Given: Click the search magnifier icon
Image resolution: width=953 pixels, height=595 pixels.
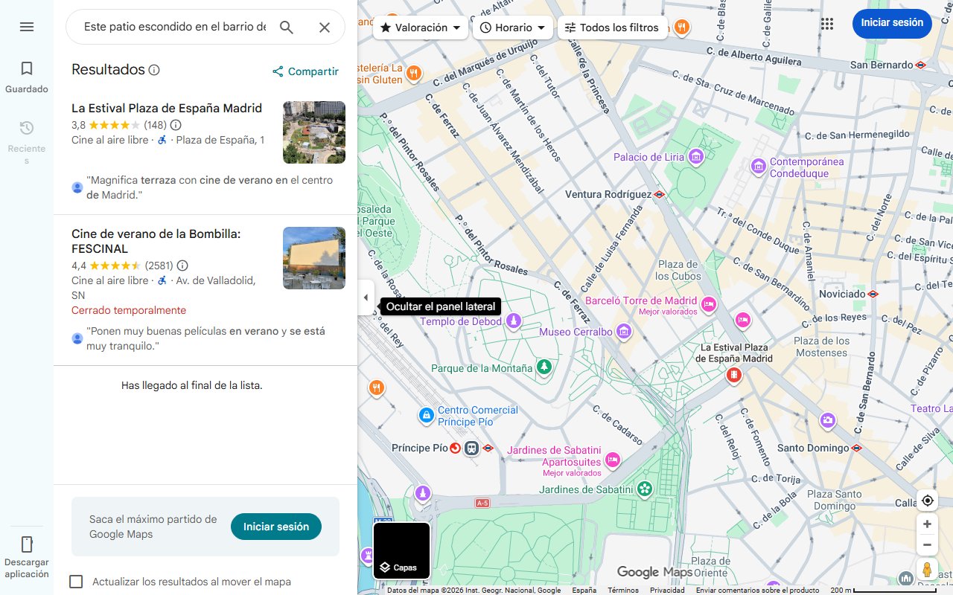Looking at the screenshot, I should click(x=287, y=27).
